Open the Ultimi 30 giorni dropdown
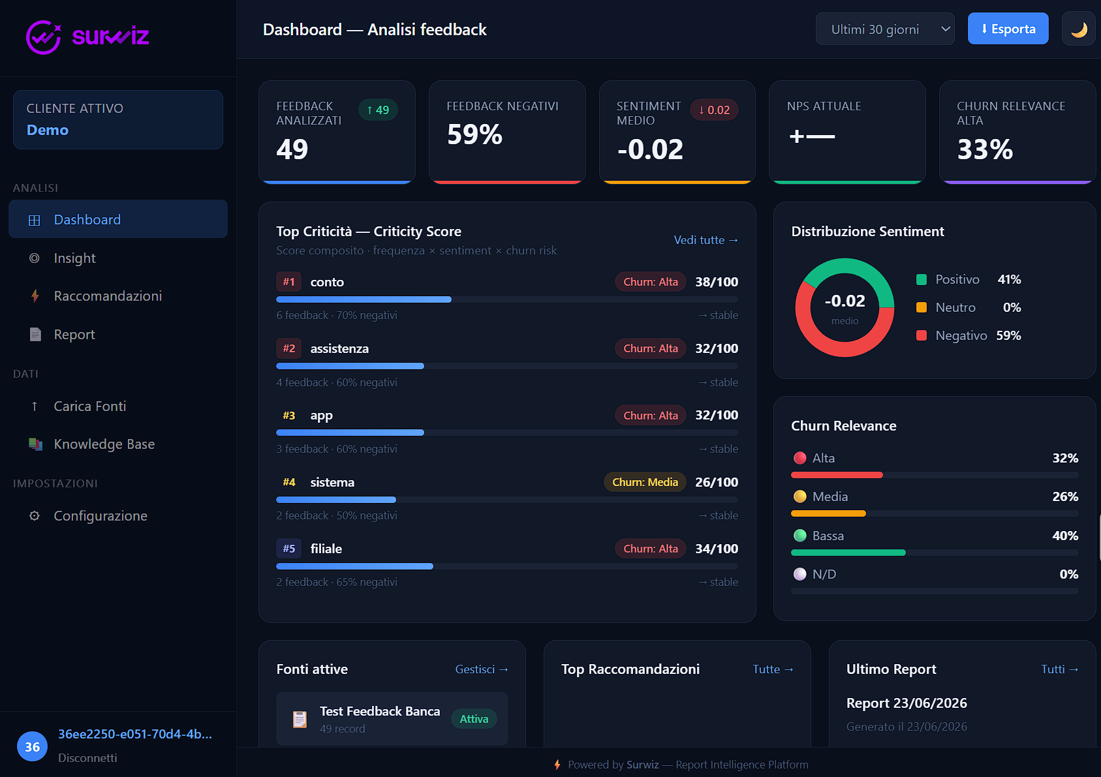The height and width of the screenshot is (777, 1101). pos(885,29)
